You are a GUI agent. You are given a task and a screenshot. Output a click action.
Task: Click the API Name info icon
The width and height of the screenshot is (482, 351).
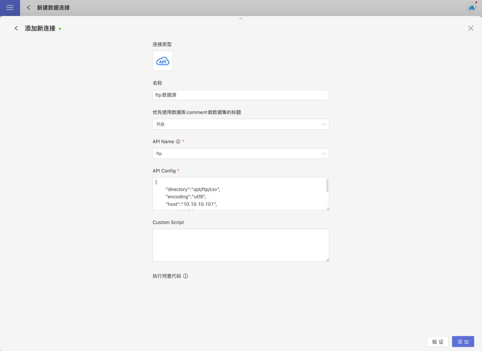pos(178,142)
